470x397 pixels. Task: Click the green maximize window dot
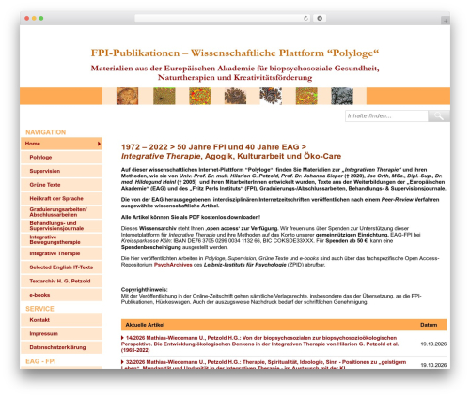point(41,18)
